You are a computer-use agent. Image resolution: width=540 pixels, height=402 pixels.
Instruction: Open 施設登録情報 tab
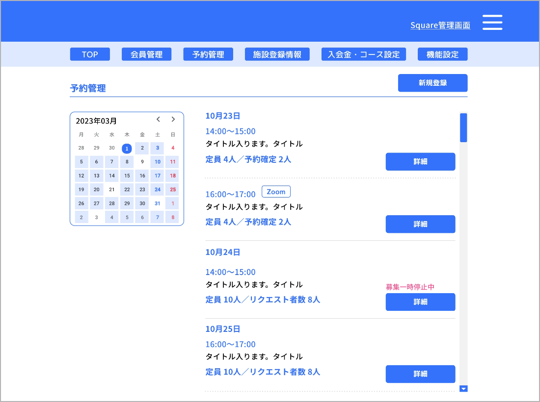click(x=277, y=54)
